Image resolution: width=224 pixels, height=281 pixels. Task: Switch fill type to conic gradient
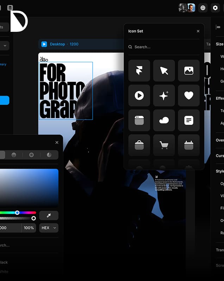point(49,155)
